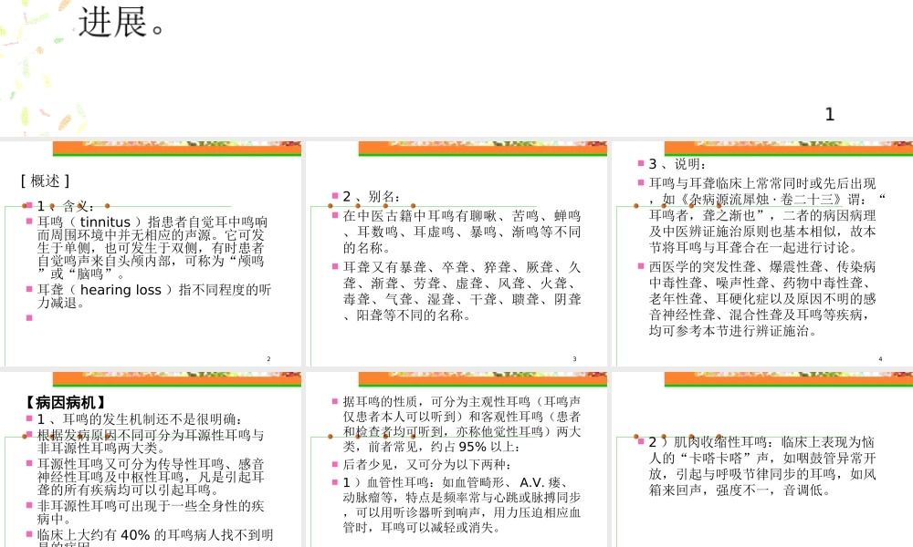Select the 【病因病机】 slide heading
Viewport: 913px width, 547px height.
66,401
